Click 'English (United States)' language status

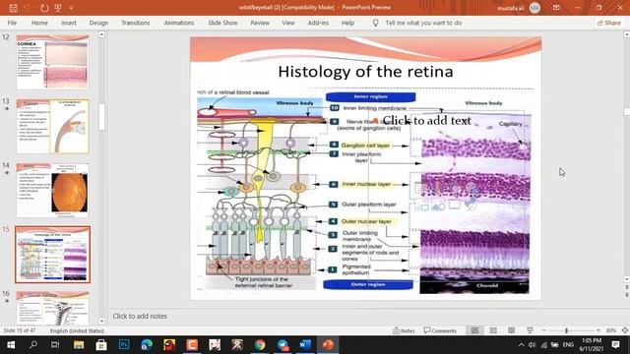[x=77, y=330]
